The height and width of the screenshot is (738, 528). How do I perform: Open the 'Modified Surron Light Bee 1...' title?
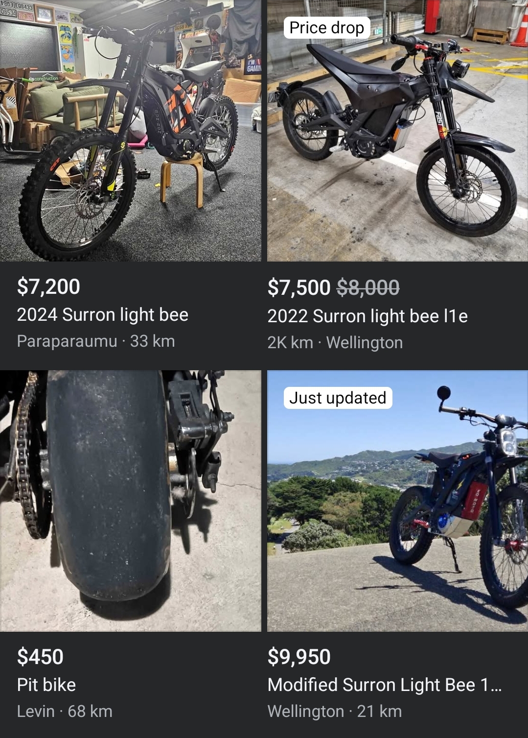385,685
